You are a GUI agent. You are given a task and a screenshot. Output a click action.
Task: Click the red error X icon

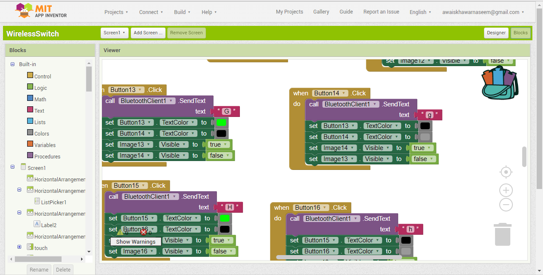pyautogui.click(x=143, y=232)
